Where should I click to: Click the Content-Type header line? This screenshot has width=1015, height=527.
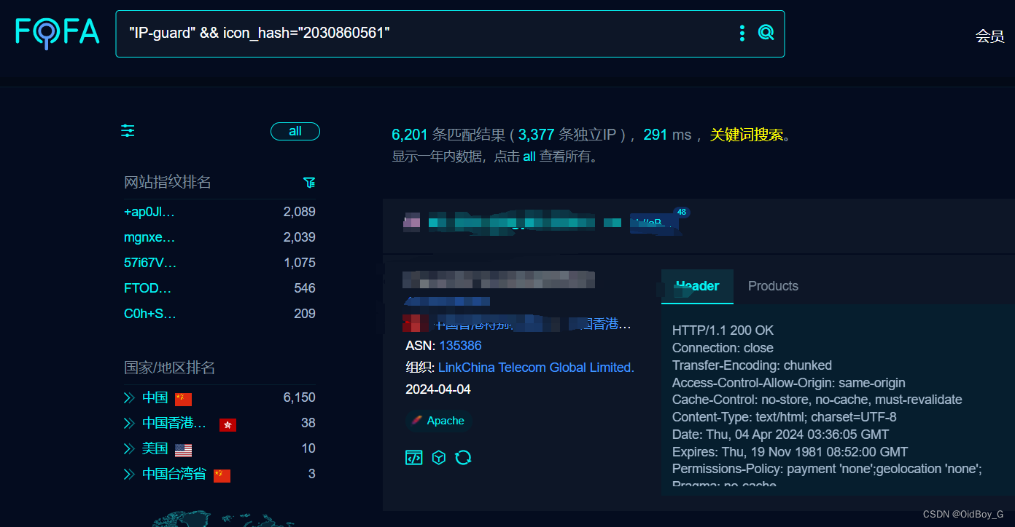[785, 417]
